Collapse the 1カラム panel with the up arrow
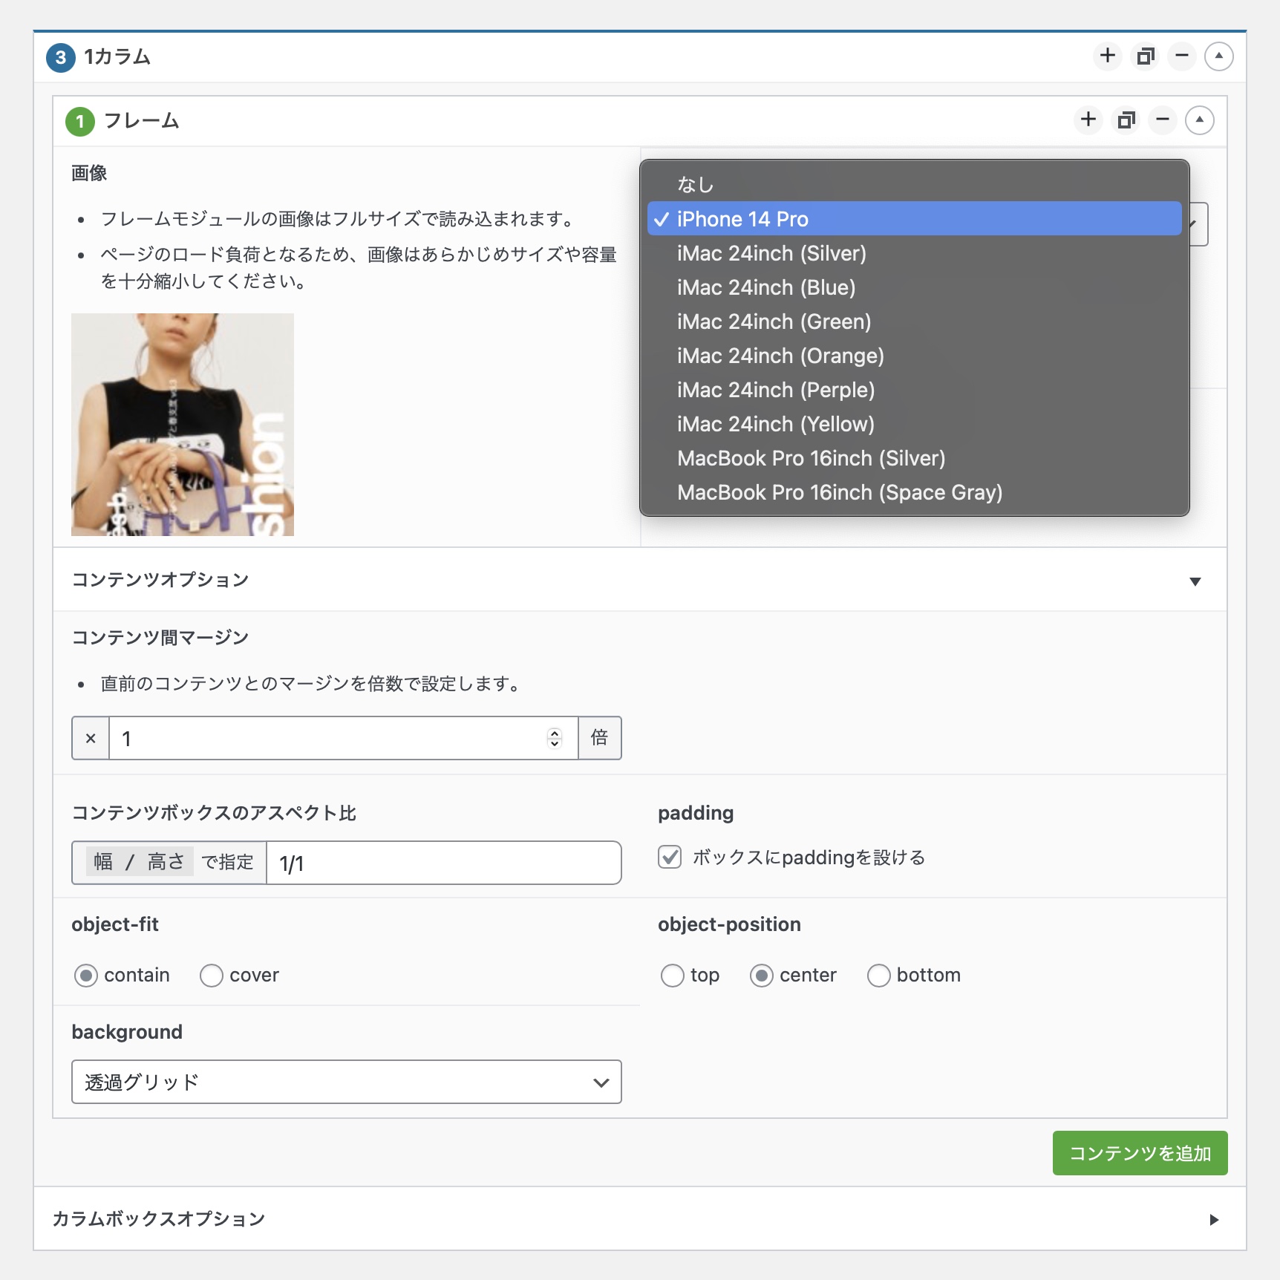This screenshot has height=1280, width=1280. [1218, 56]
